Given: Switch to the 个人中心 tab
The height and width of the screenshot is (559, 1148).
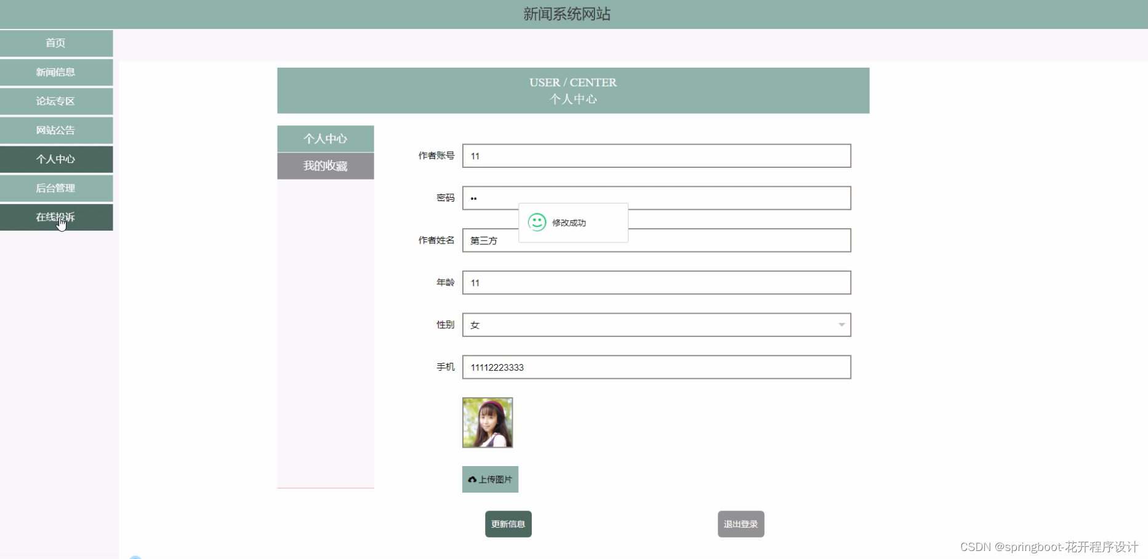Looking at the screenshot, I should tap(326, 138).
